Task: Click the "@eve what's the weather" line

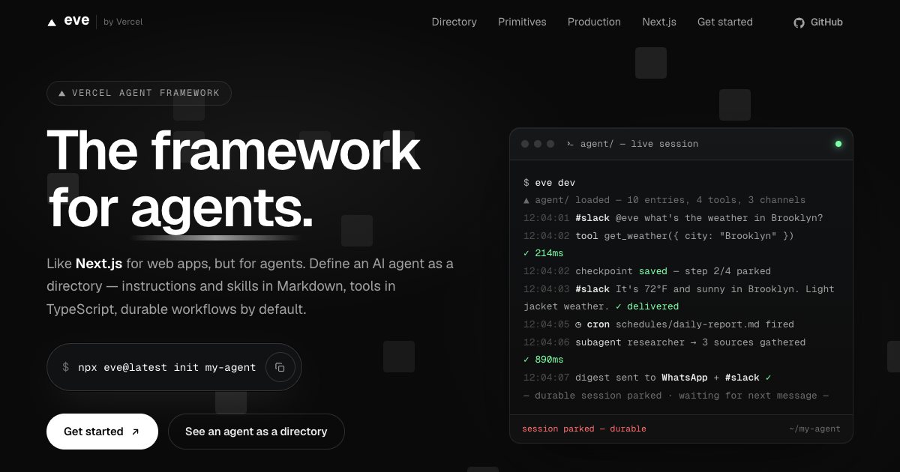Action: [x=673, y=218]
